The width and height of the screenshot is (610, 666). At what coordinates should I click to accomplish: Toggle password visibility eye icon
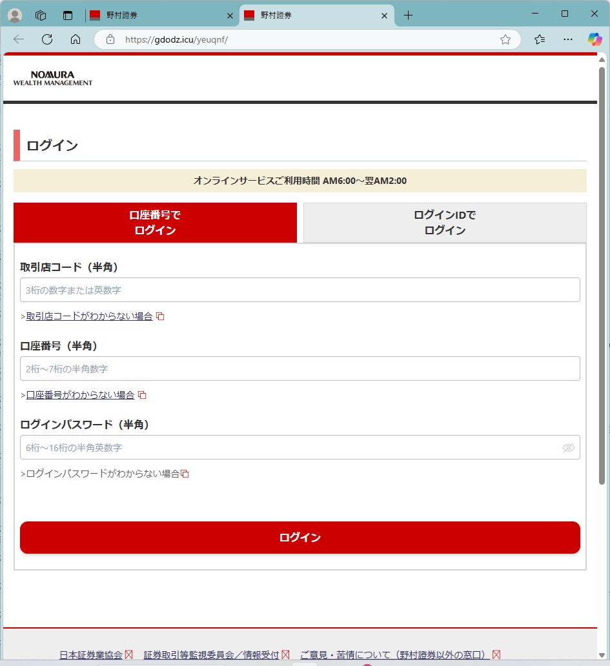(x=569, y=448)
